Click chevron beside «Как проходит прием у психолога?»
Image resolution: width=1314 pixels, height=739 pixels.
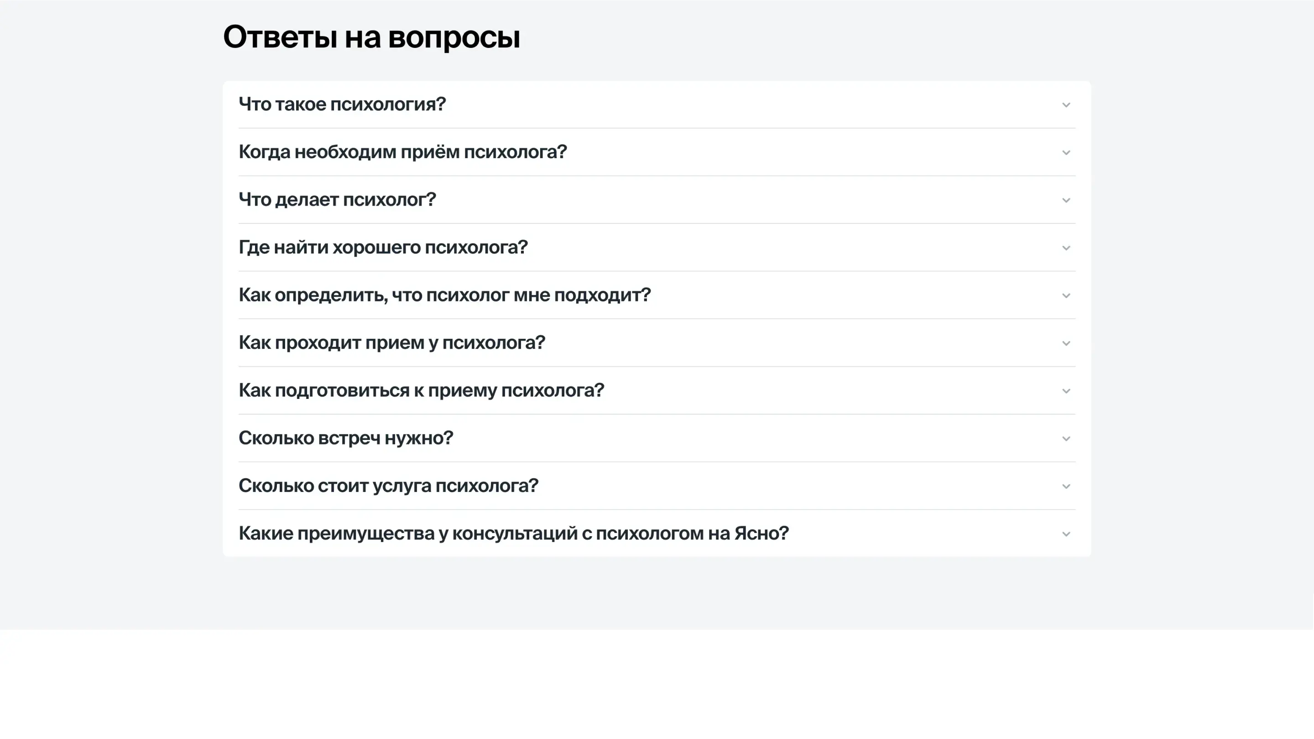click(x=1066, y=343)
